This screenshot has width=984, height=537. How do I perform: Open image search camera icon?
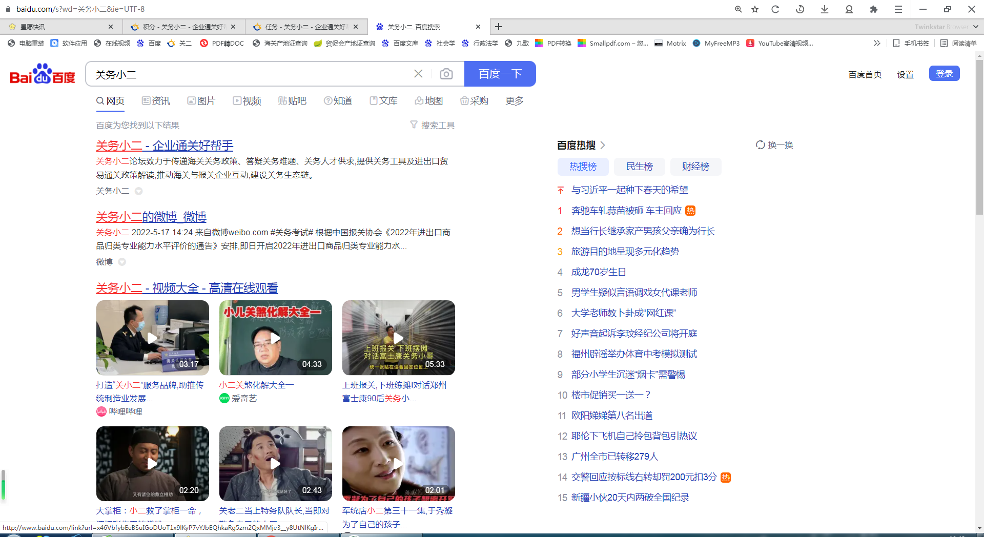(x=446, y=74)
